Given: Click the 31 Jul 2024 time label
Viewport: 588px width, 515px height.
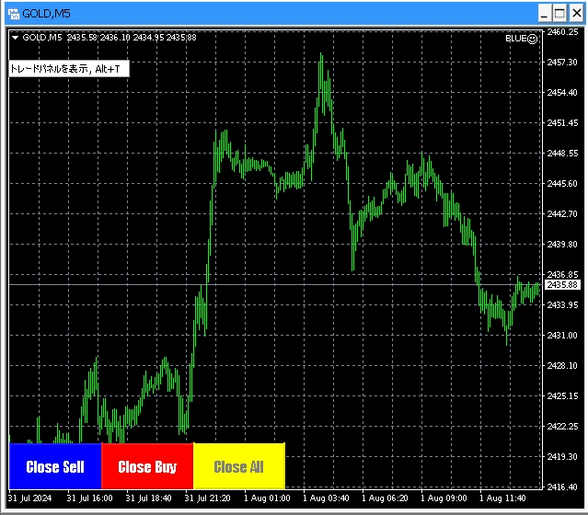Looking at the screenshot, I should pyautogui.click(x=30, y=498).
